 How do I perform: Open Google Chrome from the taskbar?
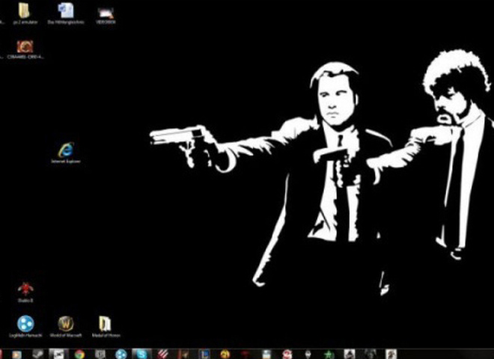click(79, 355)
